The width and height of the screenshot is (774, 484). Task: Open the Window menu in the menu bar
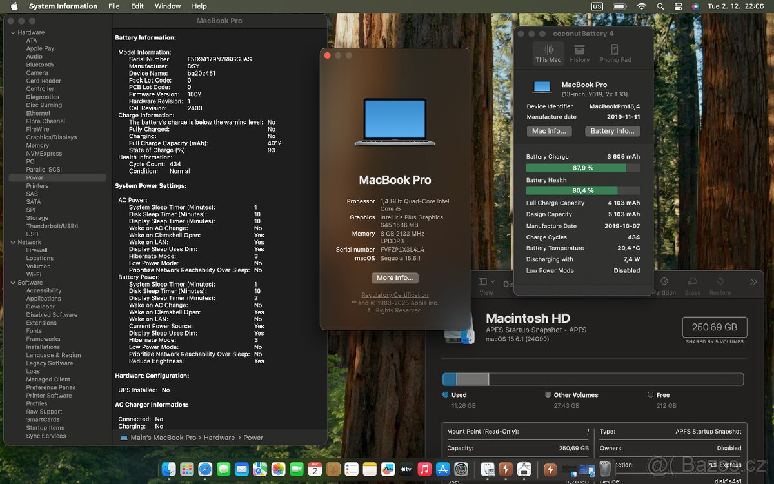click(167, 6)
